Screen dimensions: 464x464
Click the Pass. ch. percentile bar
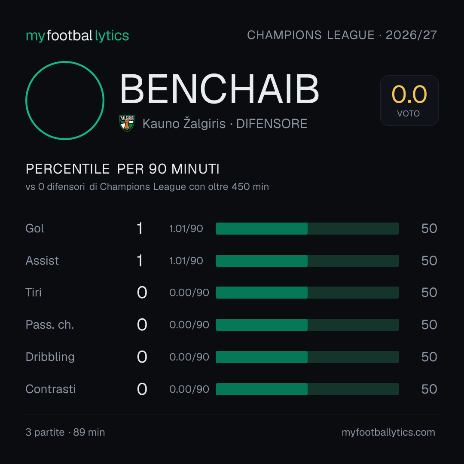(x=307, y=325)
